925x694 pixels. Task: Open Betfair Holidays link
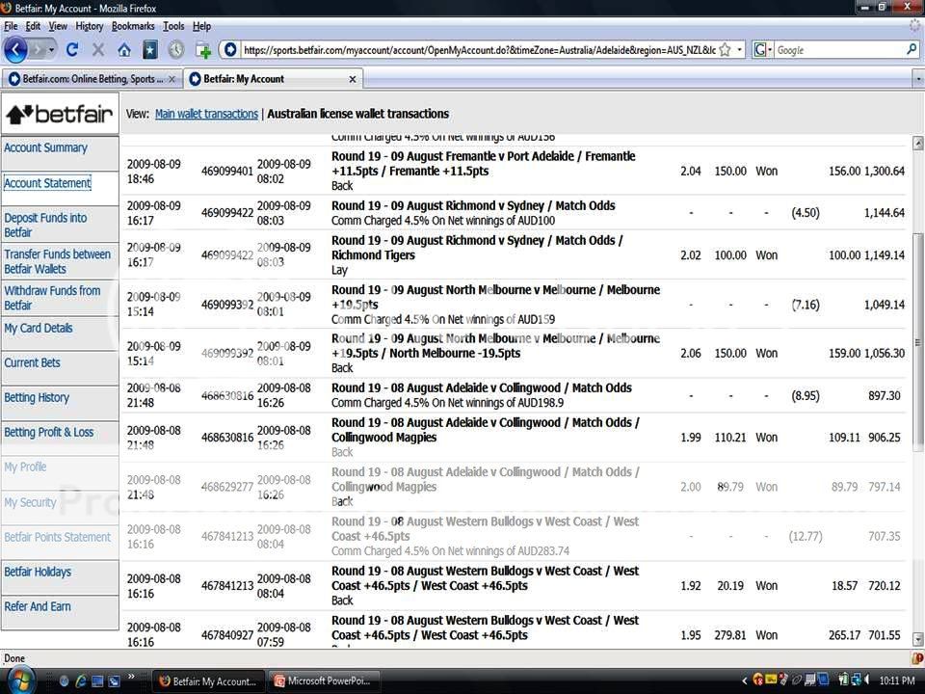point(38,572)
